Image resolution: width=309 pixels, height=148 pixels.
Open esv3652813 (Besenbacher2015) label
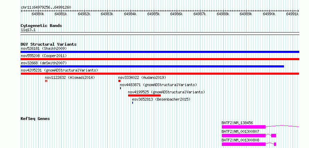pos(161,99)
